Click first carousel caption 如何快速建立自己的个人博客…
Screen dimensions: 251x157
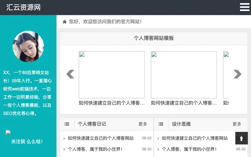[111, 103]
